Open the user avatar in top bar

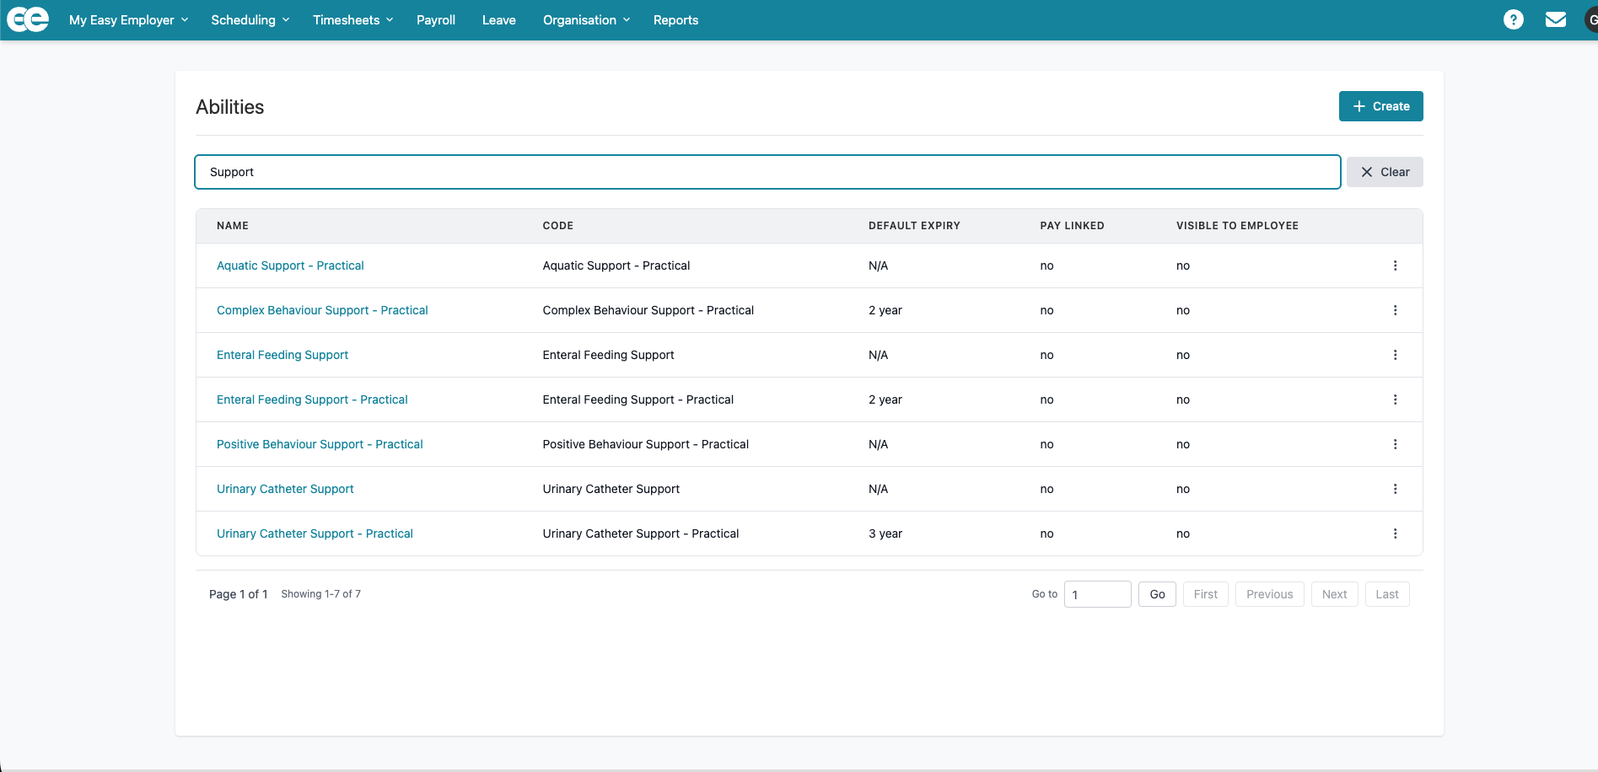[x=1591, y=19]
